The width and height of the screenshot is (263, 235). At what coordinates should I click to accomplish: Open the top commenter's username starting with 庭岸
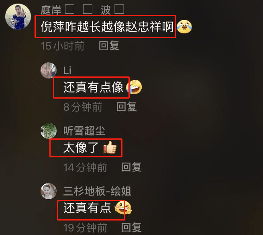click(x=83, y=10)
